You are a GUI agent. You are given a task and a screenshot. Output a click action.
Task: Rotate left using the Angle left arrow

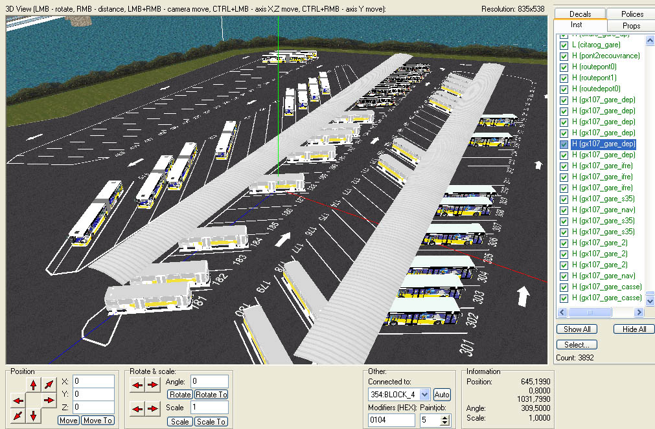click(137, 386)
